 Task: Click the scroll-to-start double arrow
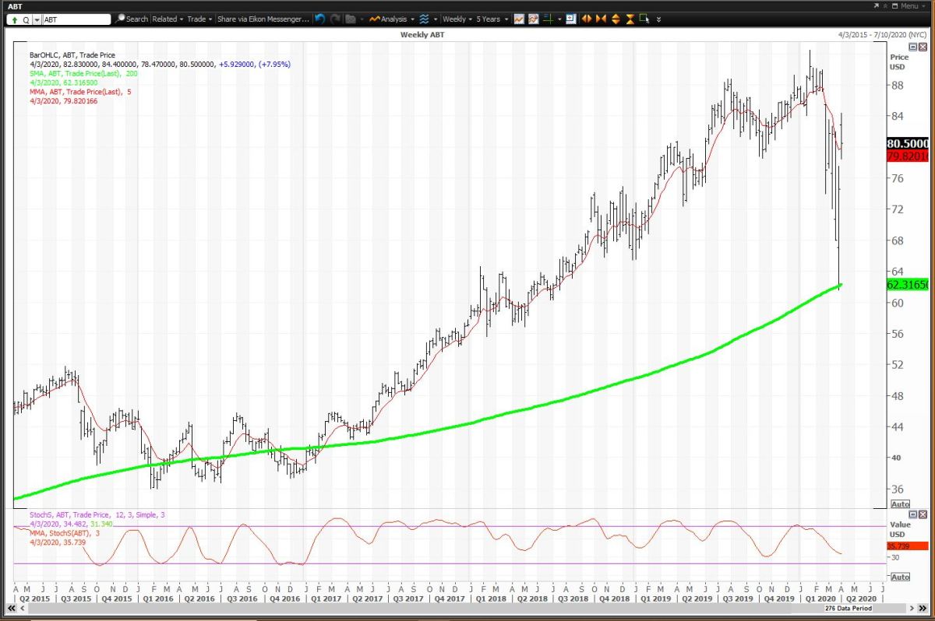12,607
